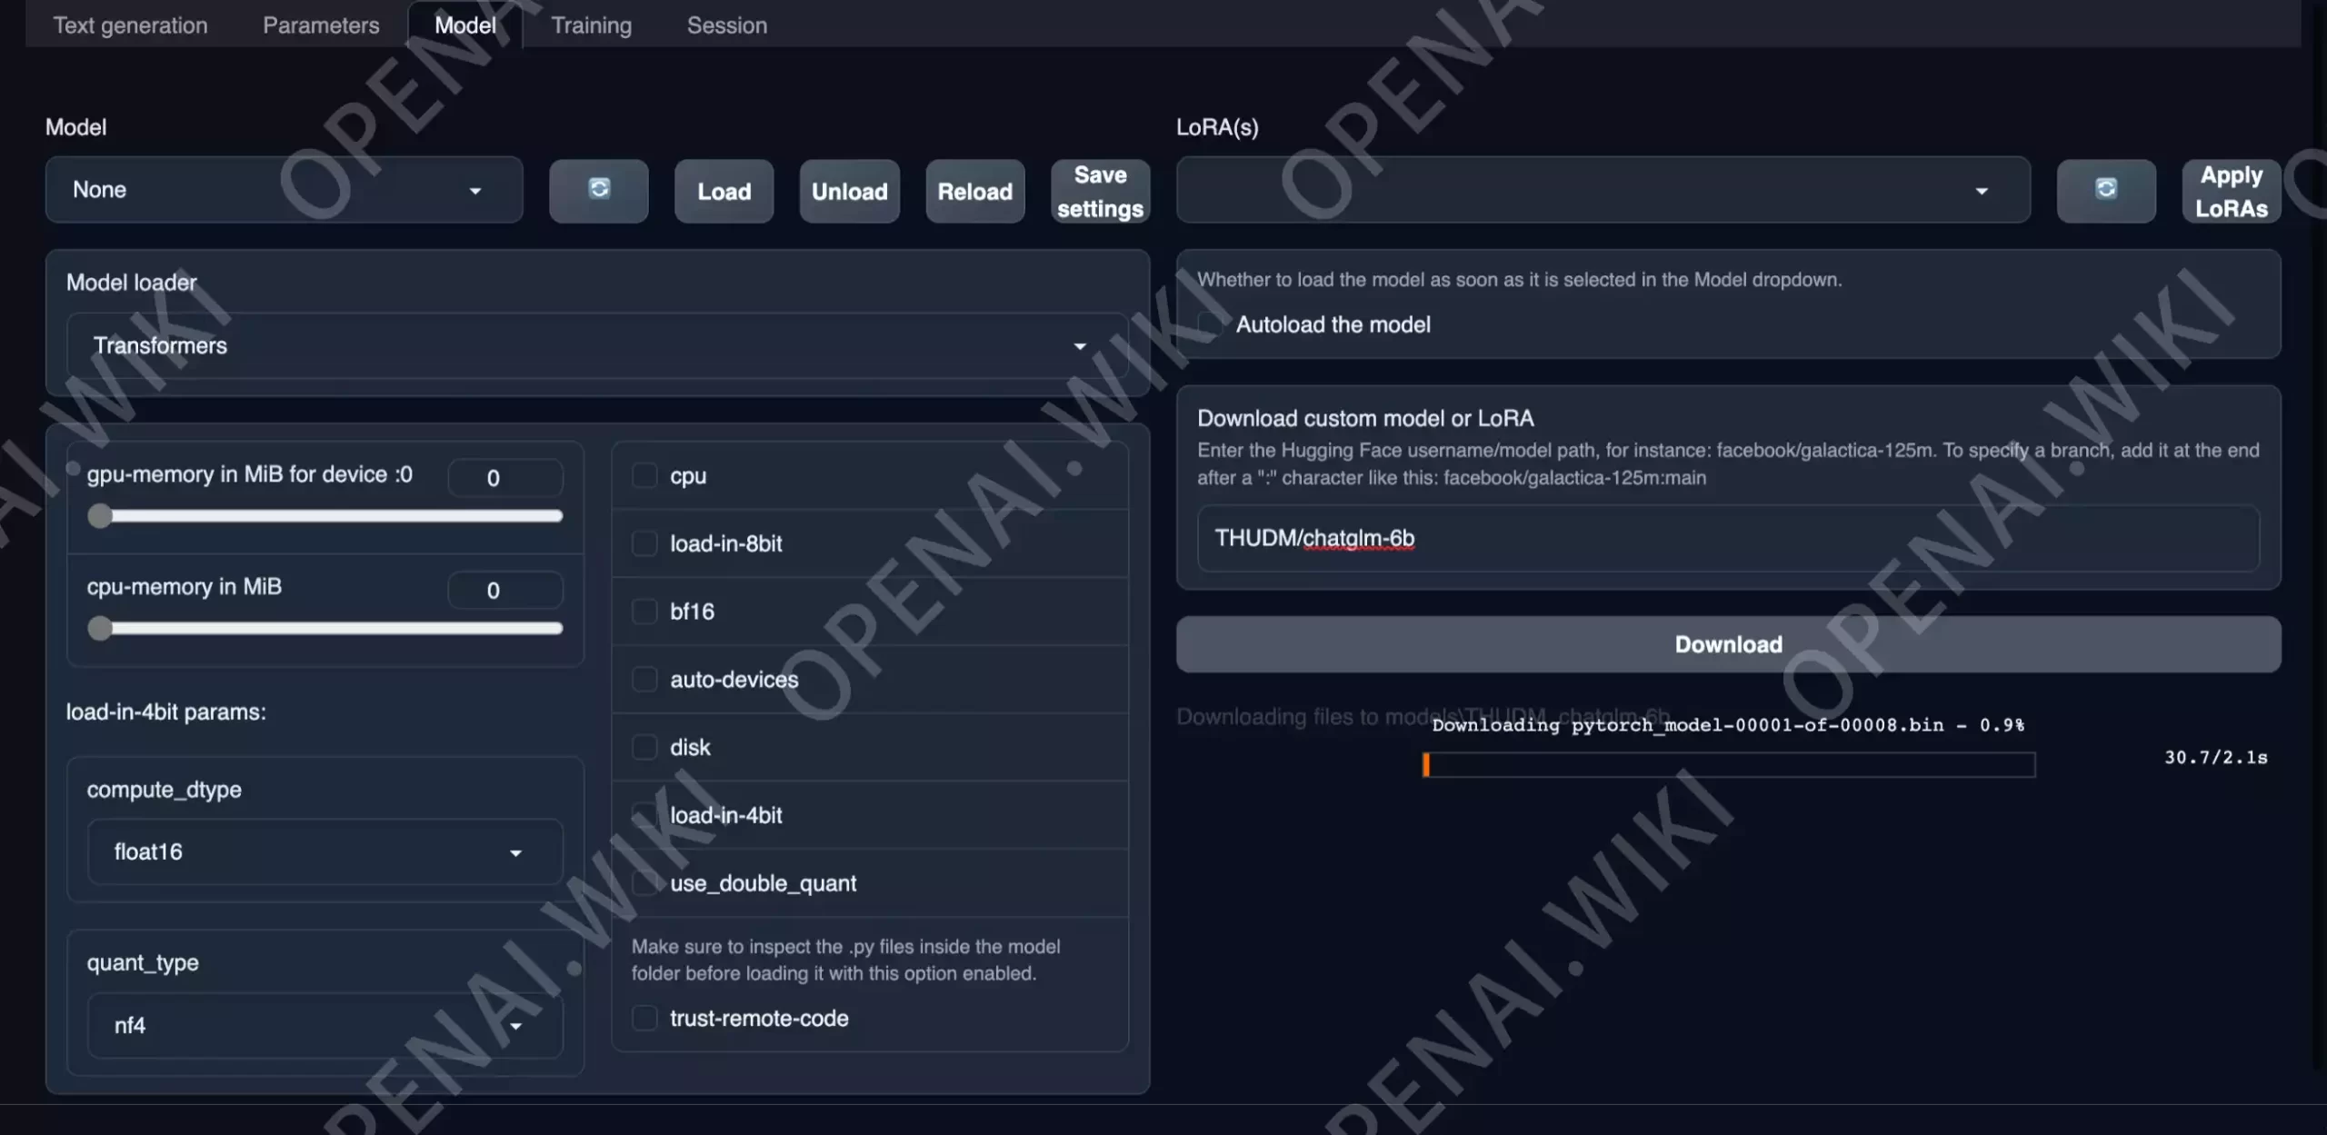This screenshot has width=2327, height=1135.
Task: Open the Model dropdown showing None
Action: click(x=284, y=190)
